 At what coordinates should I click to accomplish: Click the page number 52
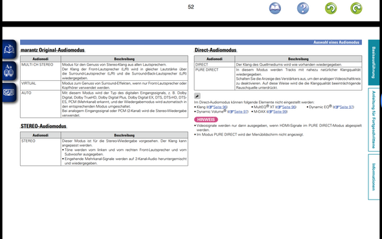click(x=191, y=7)
